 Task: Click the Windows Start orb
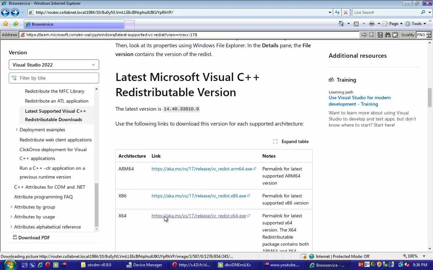pyautogui.click(x=9, y=265)
